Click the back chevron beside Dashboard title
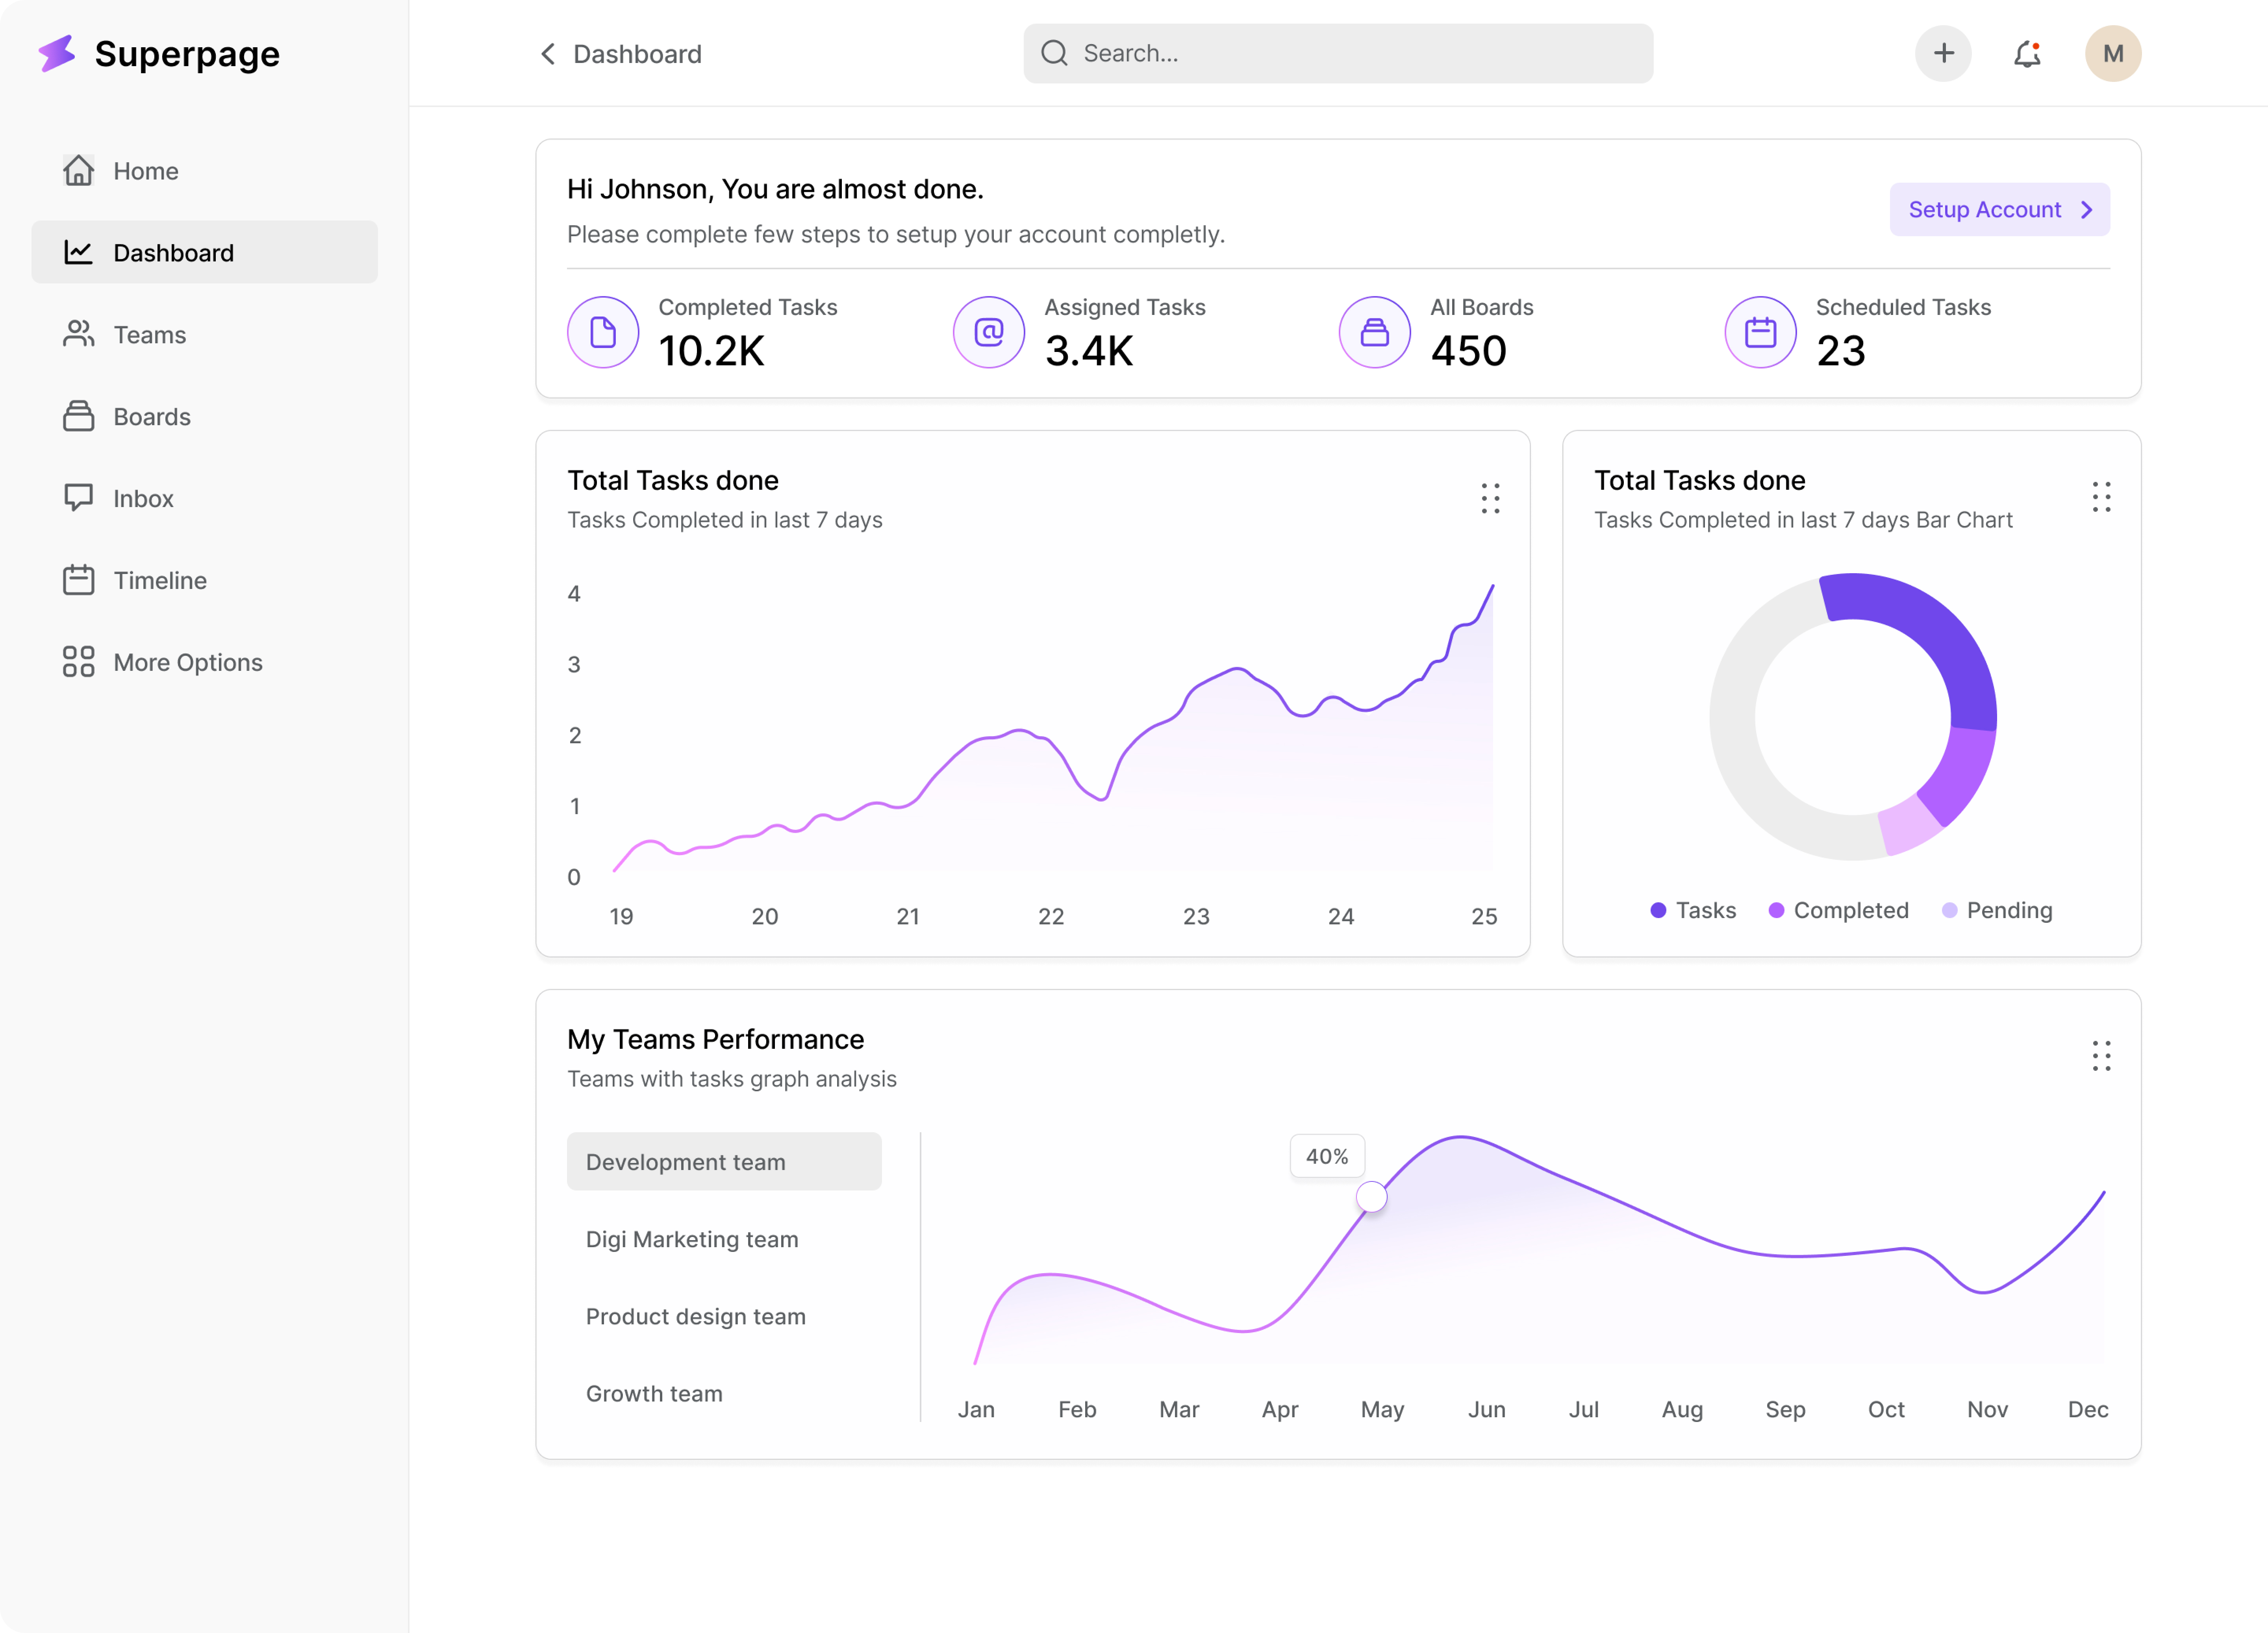The image size is (2268, 1633). click(x=548, y=54)
